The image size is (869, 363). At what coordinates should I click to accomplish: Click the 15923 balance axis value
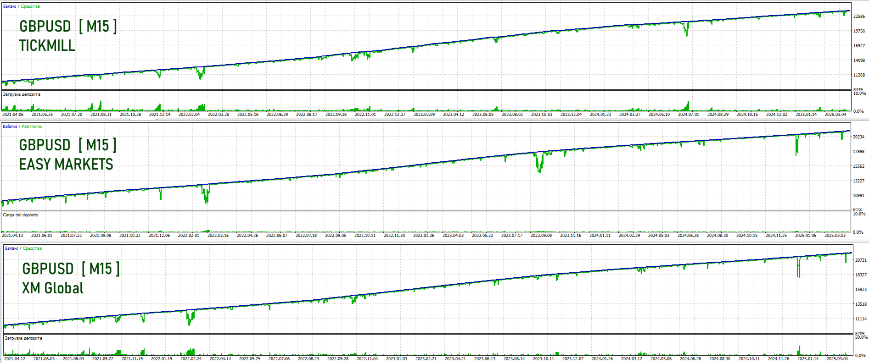(x=861, y=290)
